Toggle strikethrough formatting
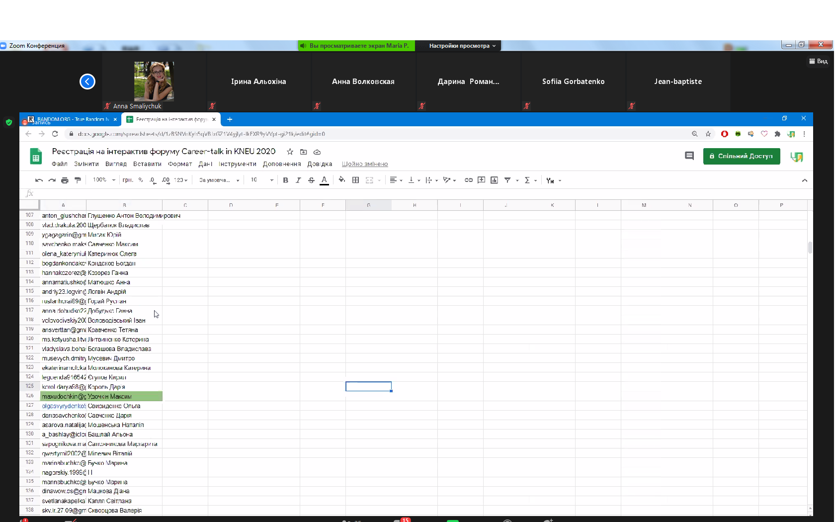The width and height of the screenshot is (835, 522). pyautogui.click(x=311, y=180)
